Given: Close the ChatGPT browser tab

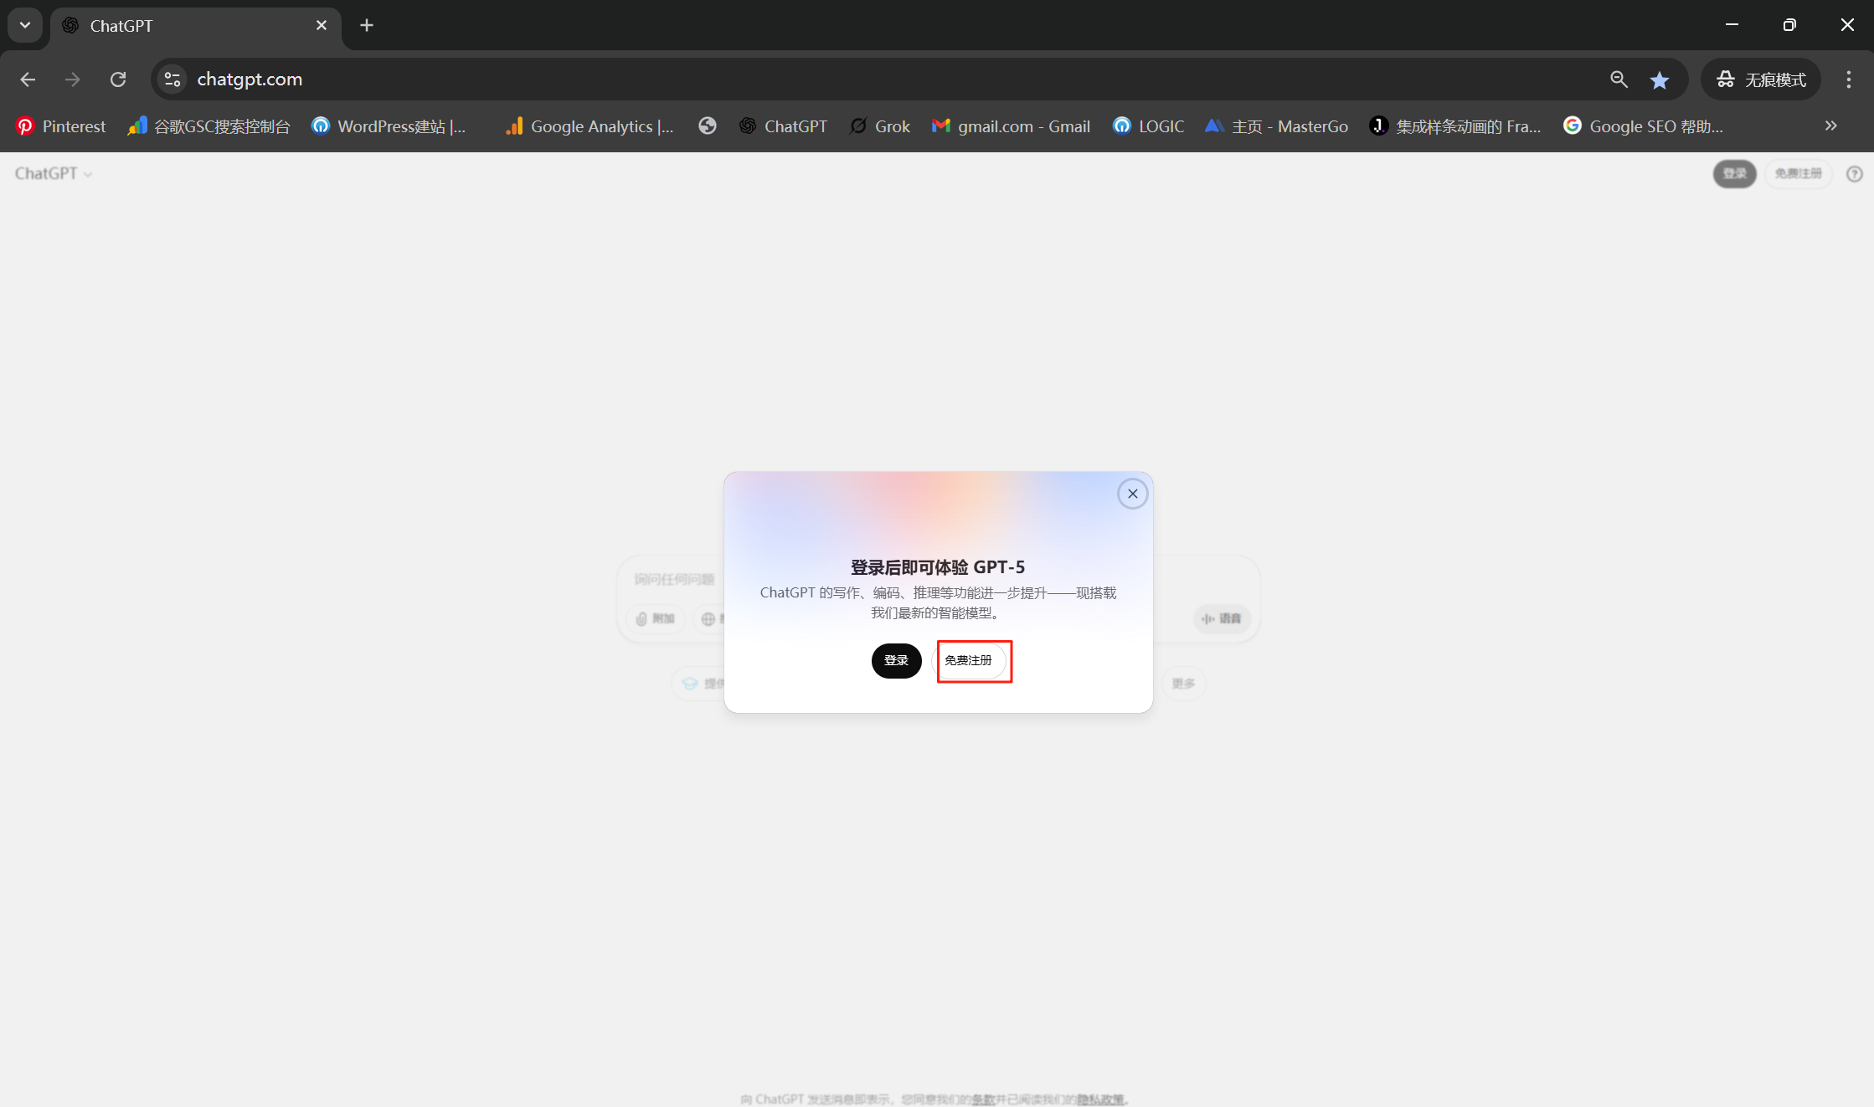Looking at the screenshot, I should 322,26.
